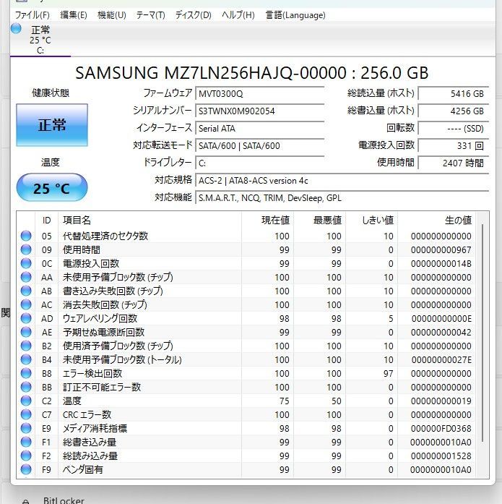This screenshot has width=502, height=504.
Task: Click the serial number field S3TWNX0M902054
Action: (259, 111)
